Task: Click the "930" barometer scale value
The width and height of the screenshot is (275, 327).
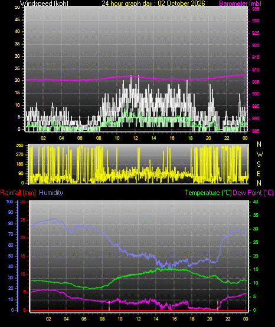Action: [256, 21]
